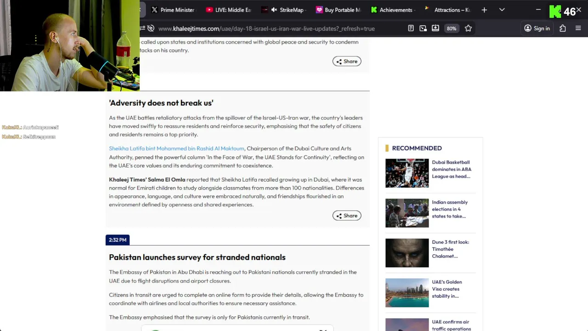Open the extensions puzzle icon
588x331 pixels.
point(563,28)
